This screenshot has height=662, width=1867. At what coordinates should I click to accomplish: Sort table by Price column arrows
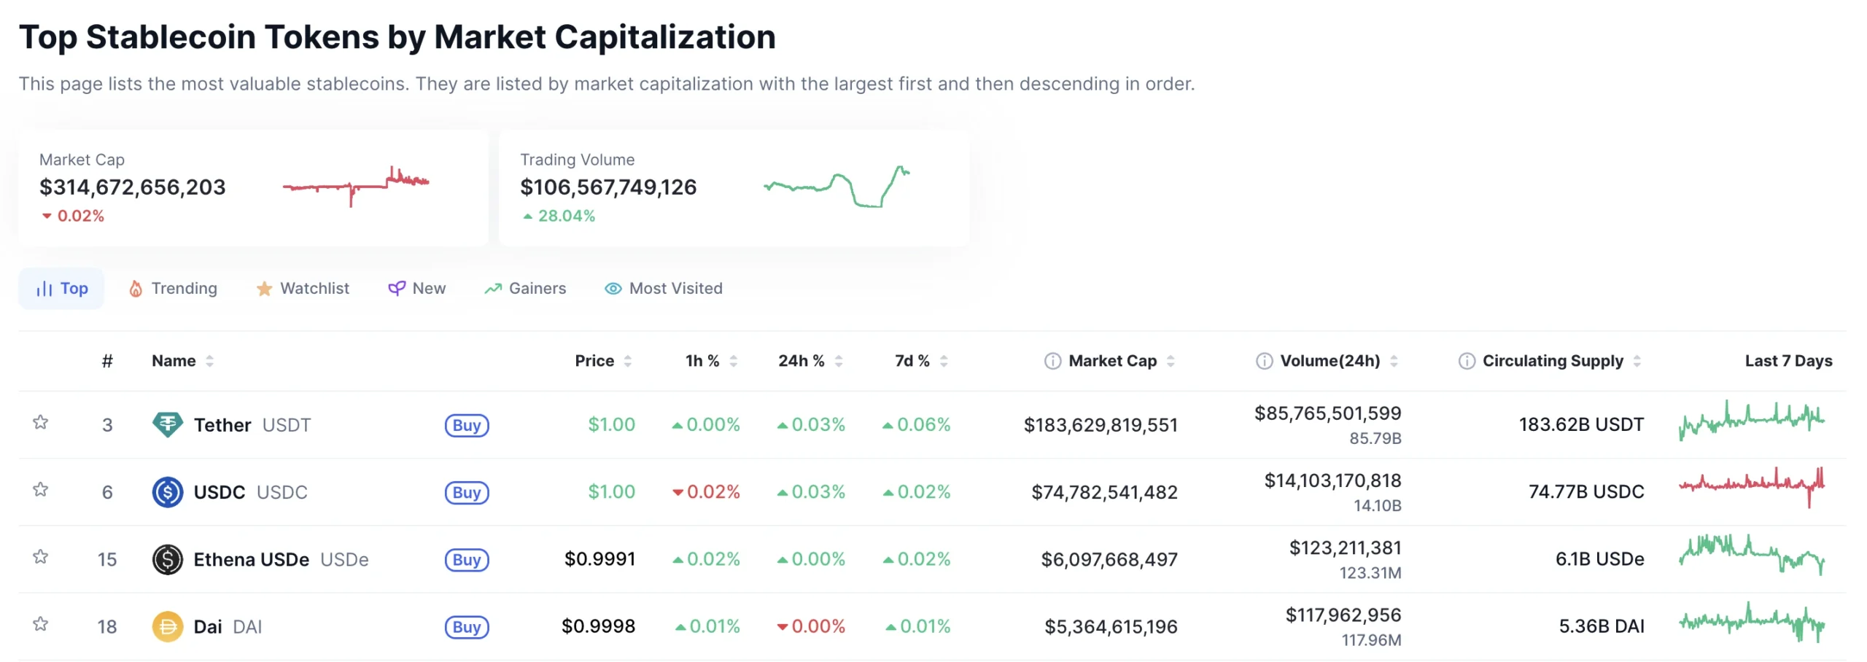[627, 361]
